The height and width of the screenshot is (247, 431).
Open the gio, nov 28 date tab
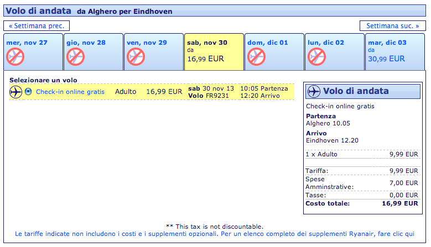(x=94, y=52)
